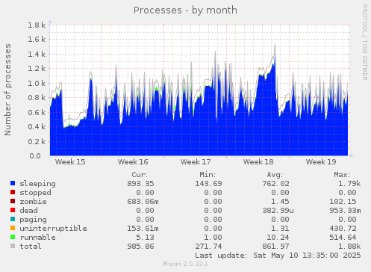Click the 'Week 19' axis label
Screen dimensions: 371x272
(x=321, y=162)
